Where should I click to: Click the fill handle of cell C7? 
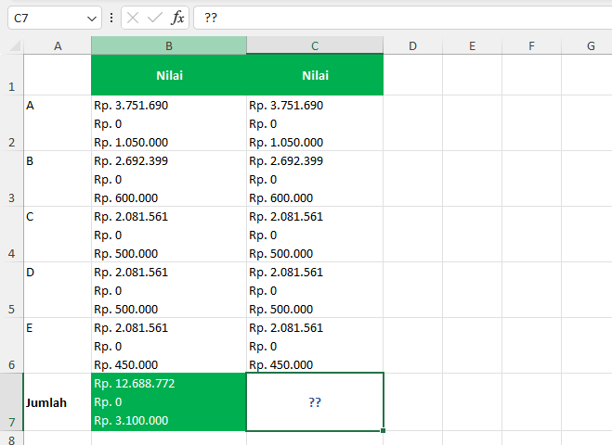pyautogui.click(x=383, y=430)
